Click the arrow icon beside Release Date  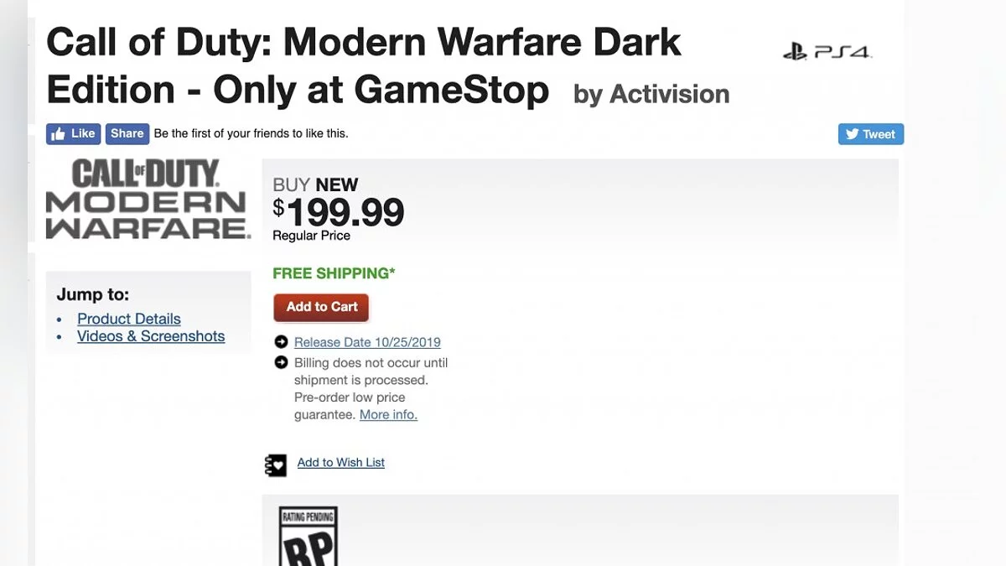pyautogui.click(x=281, y=342)
